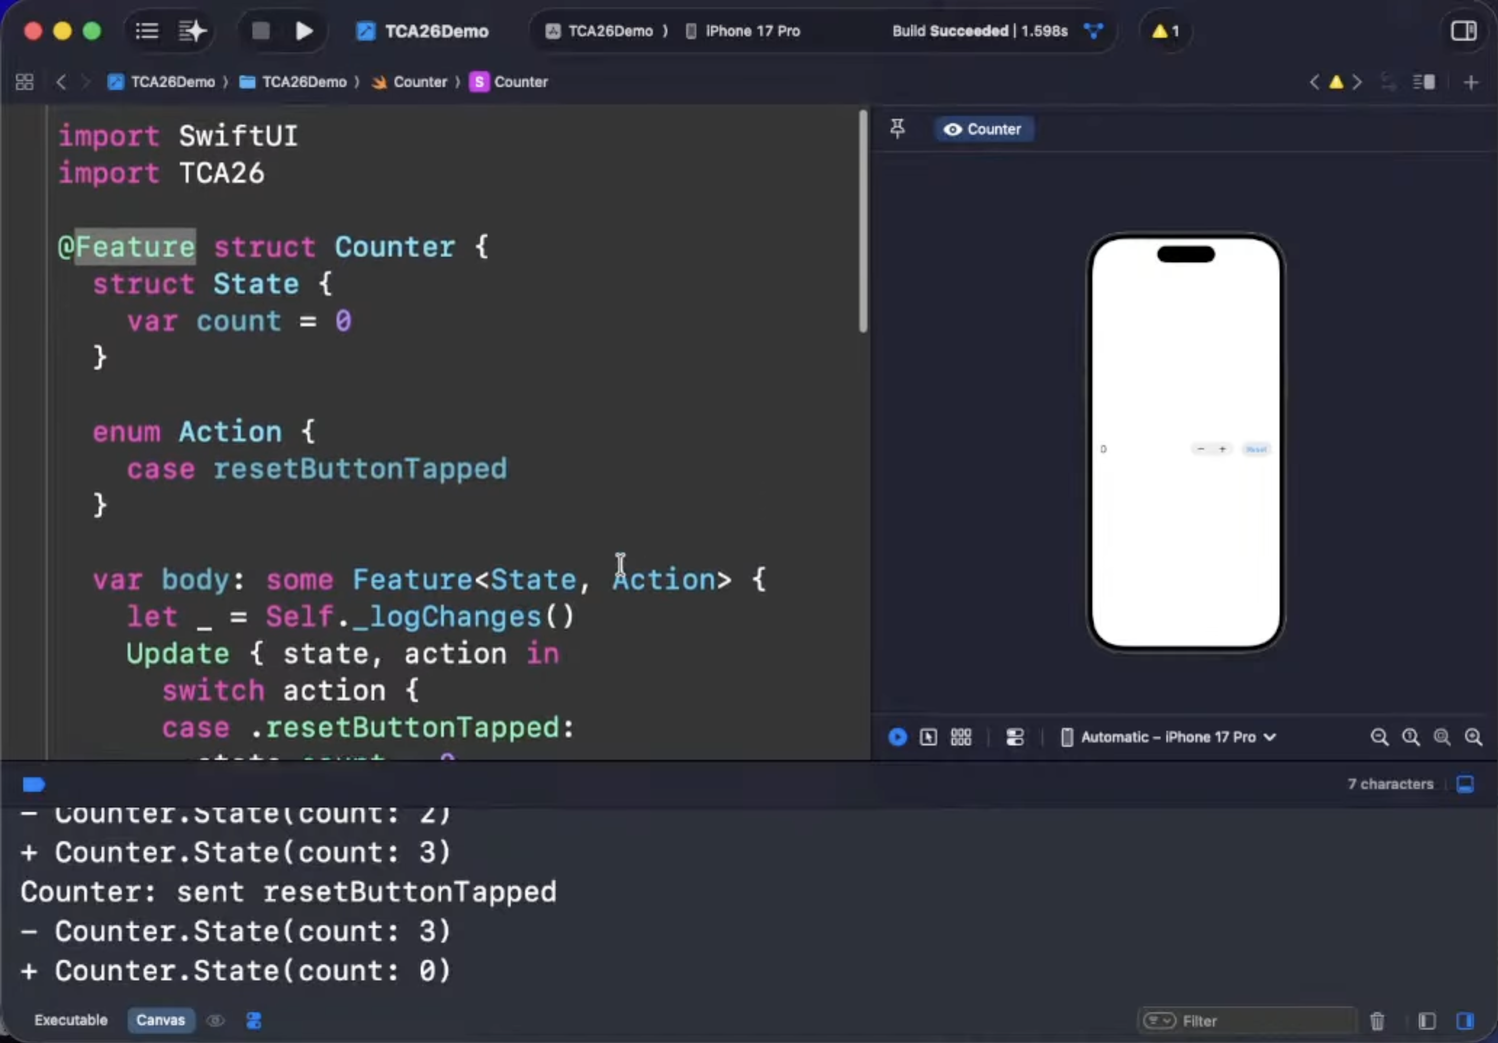
Task: Select the Canvas console tab
Action: pos(161,1020)
